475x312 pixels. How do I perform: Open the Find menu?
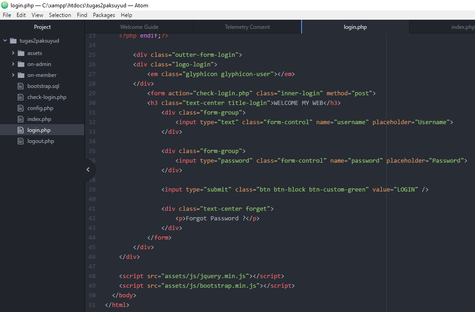point(82,15)
